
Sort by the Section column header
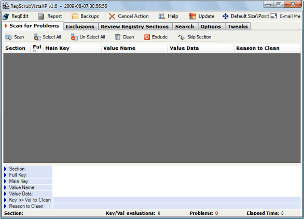17,48
